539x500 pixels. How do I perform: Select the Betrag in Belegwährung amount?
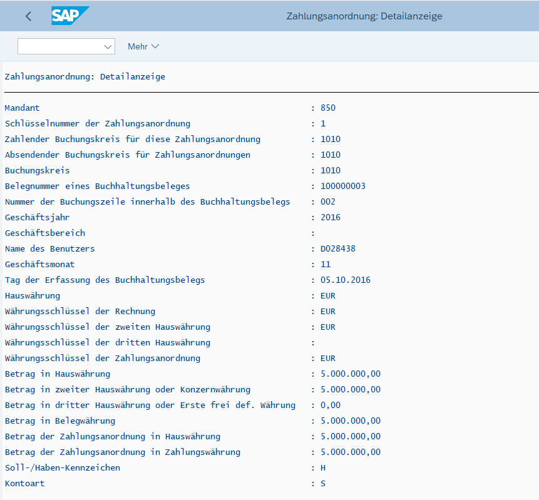click(x=350, y=421)
